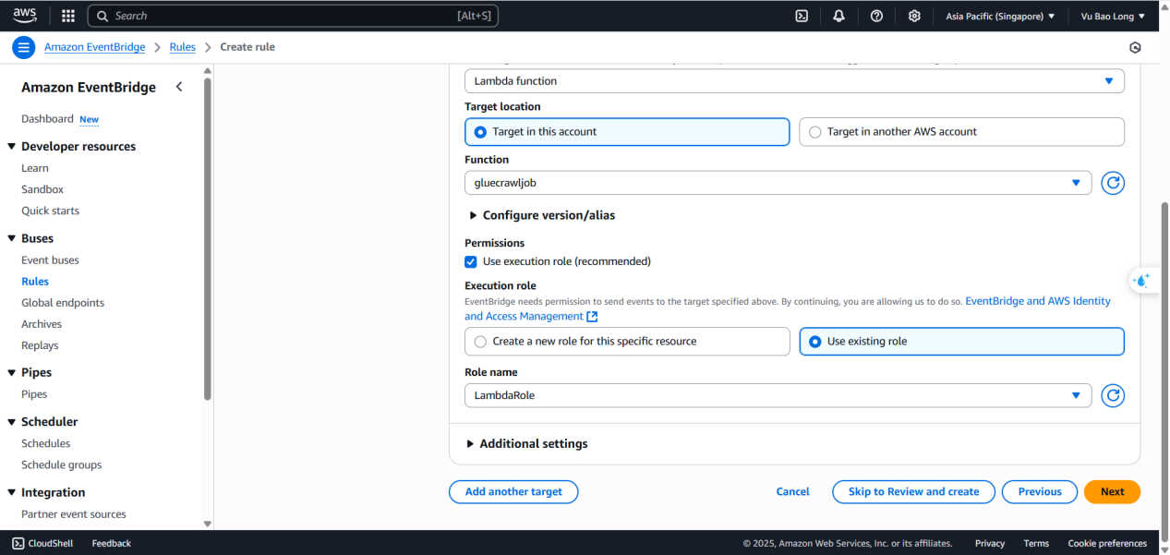Uncheck Use execution role checkbox

(471, 261)
